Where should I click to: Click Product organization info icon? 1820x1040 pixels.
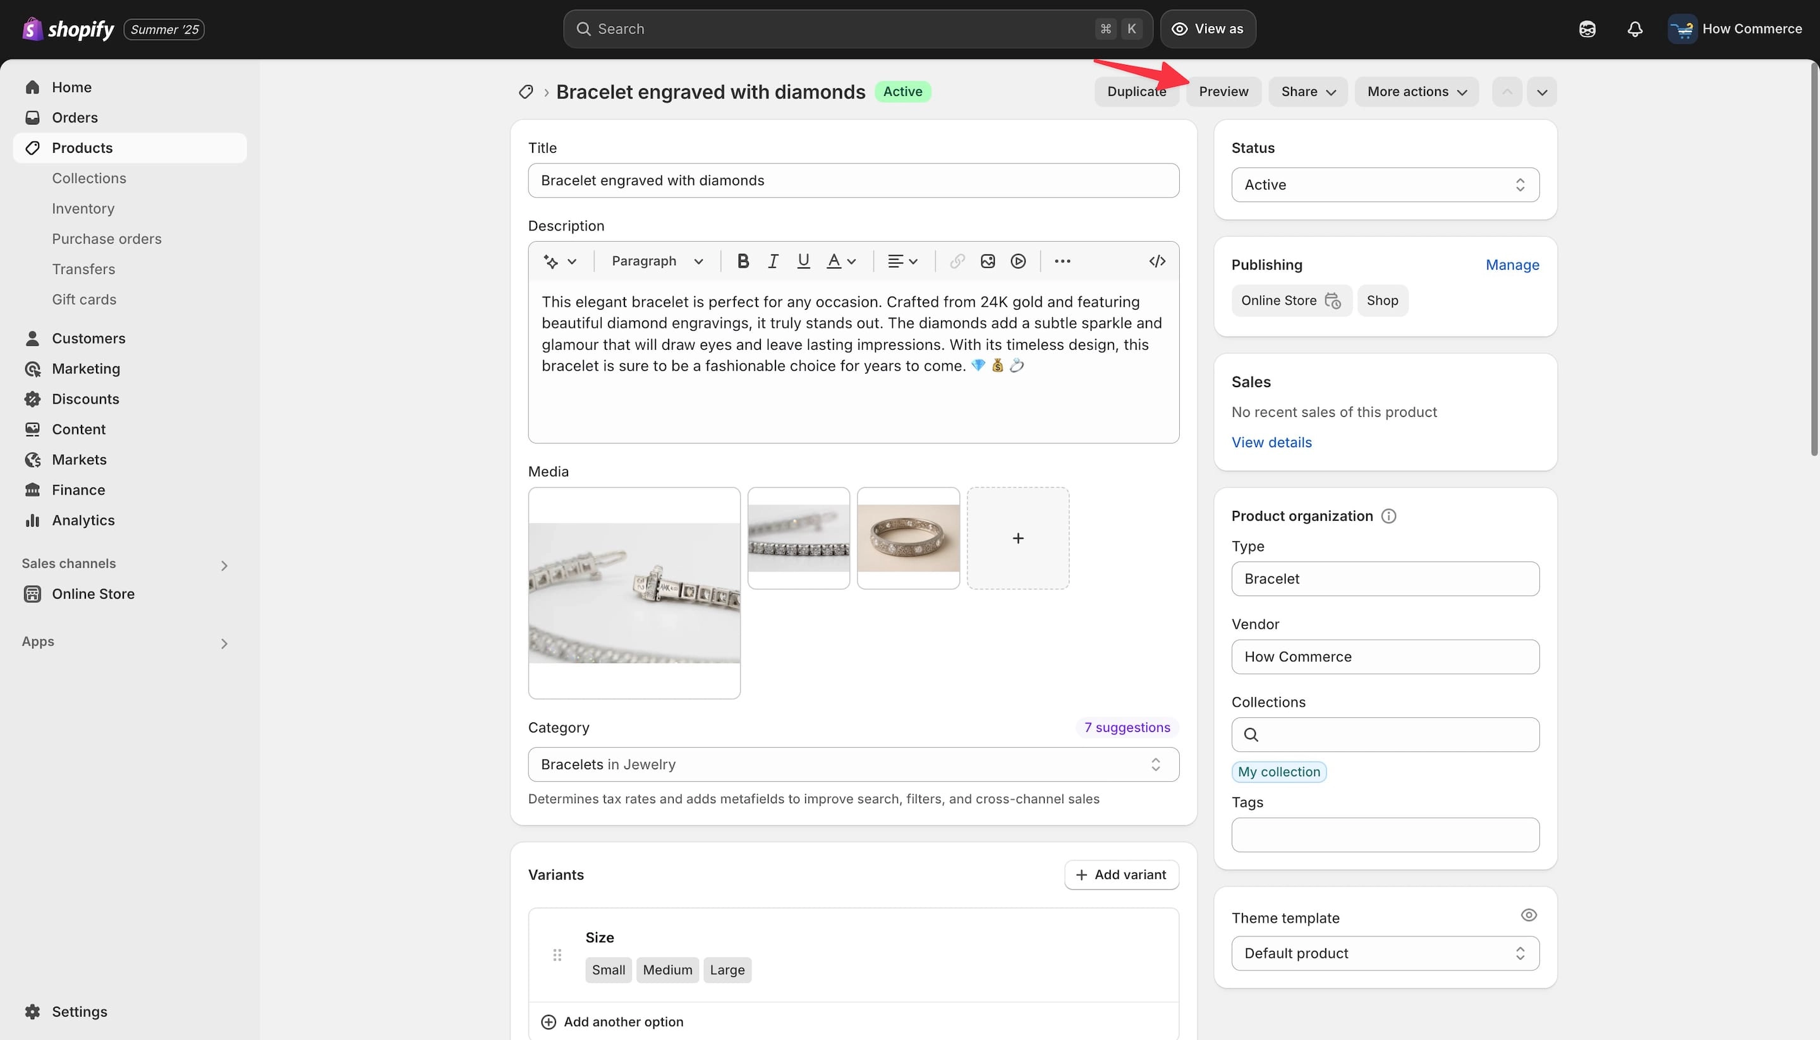click(x=1388, y=517)
